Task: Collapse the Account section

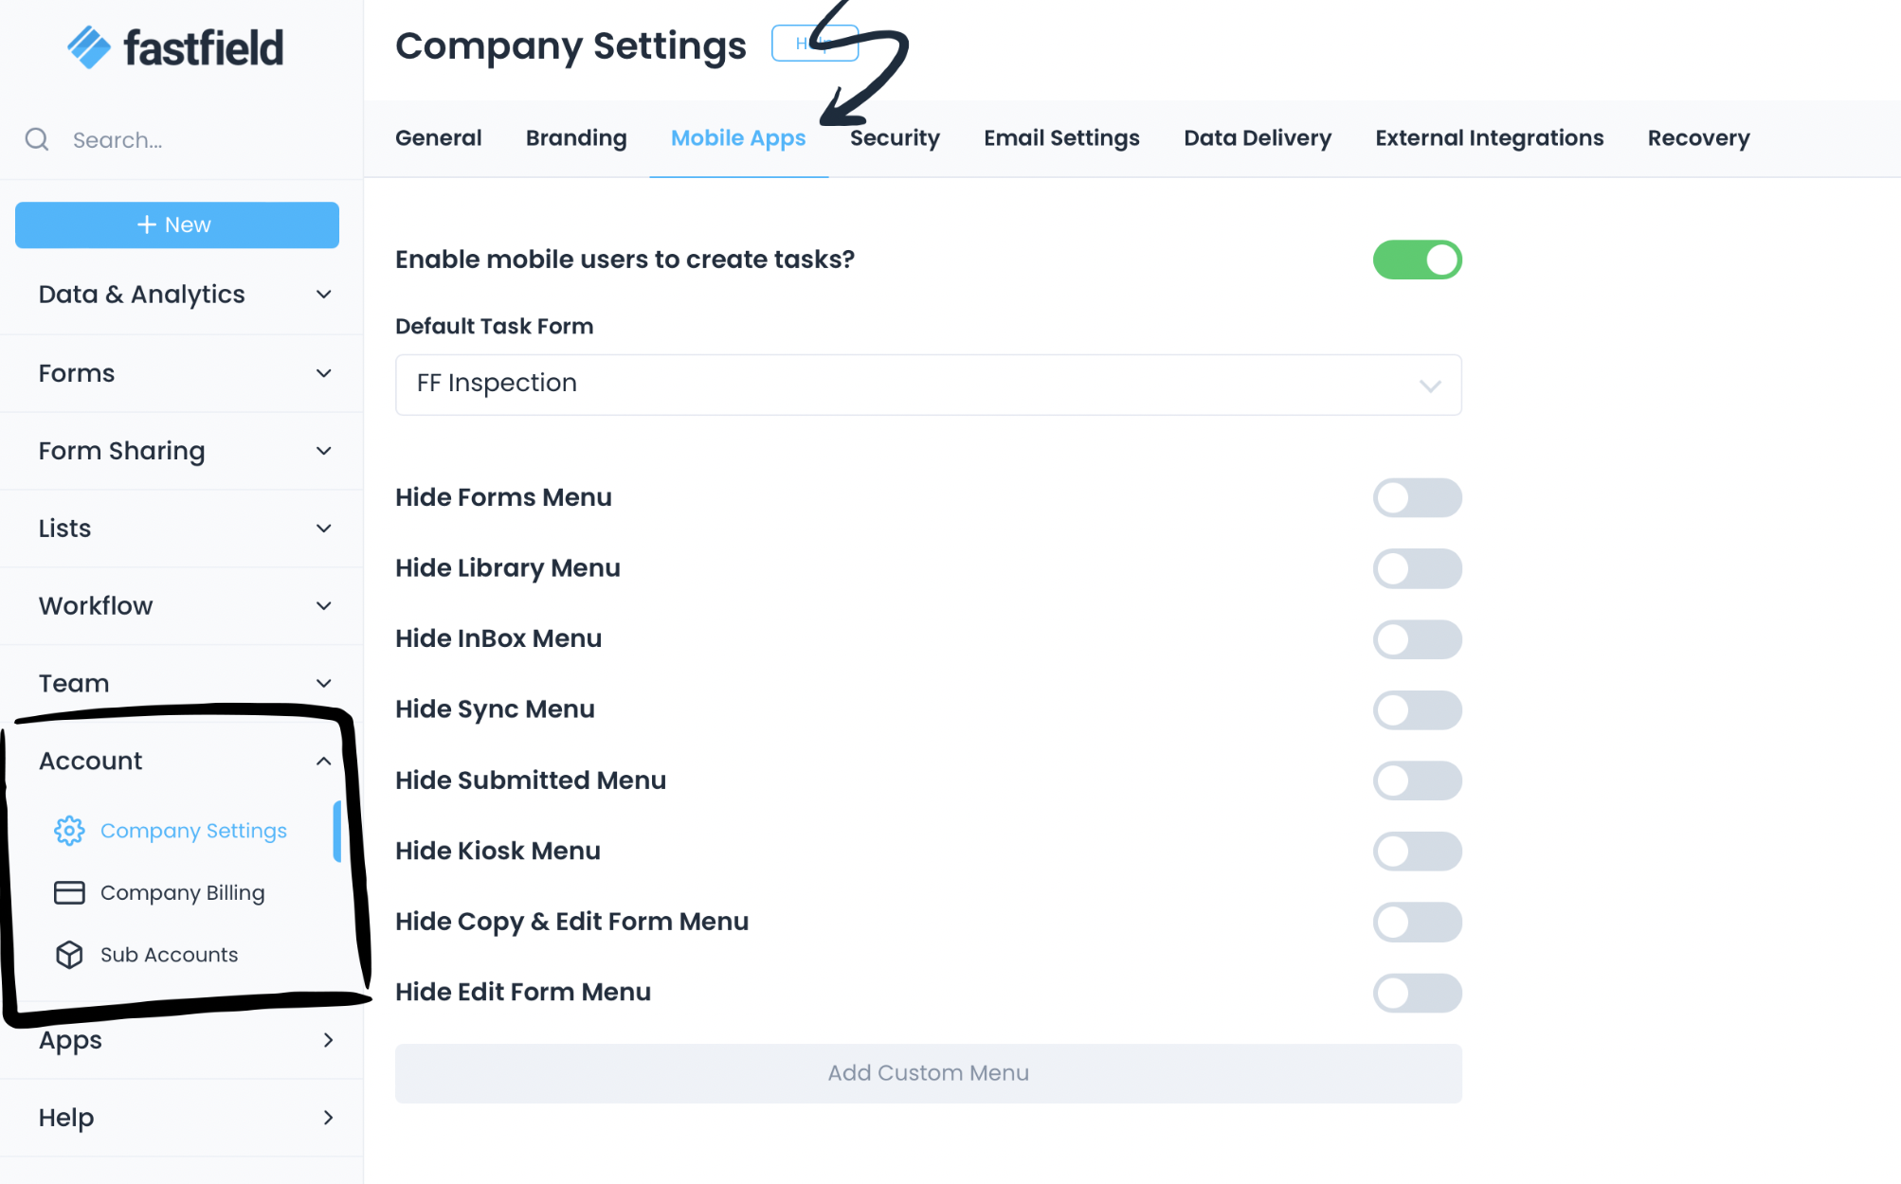Action: coord(323,761)
